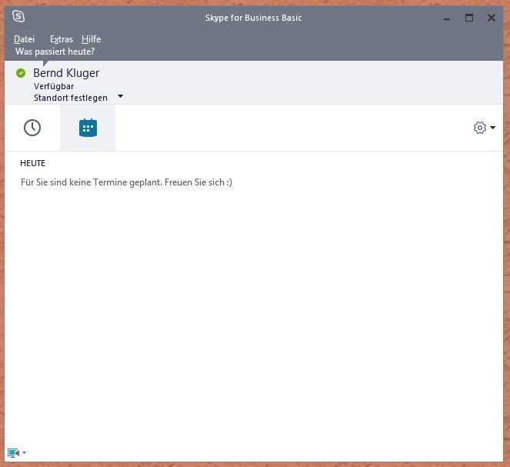Expand the Standort festlegen dropdown arrow

point(120,96)
